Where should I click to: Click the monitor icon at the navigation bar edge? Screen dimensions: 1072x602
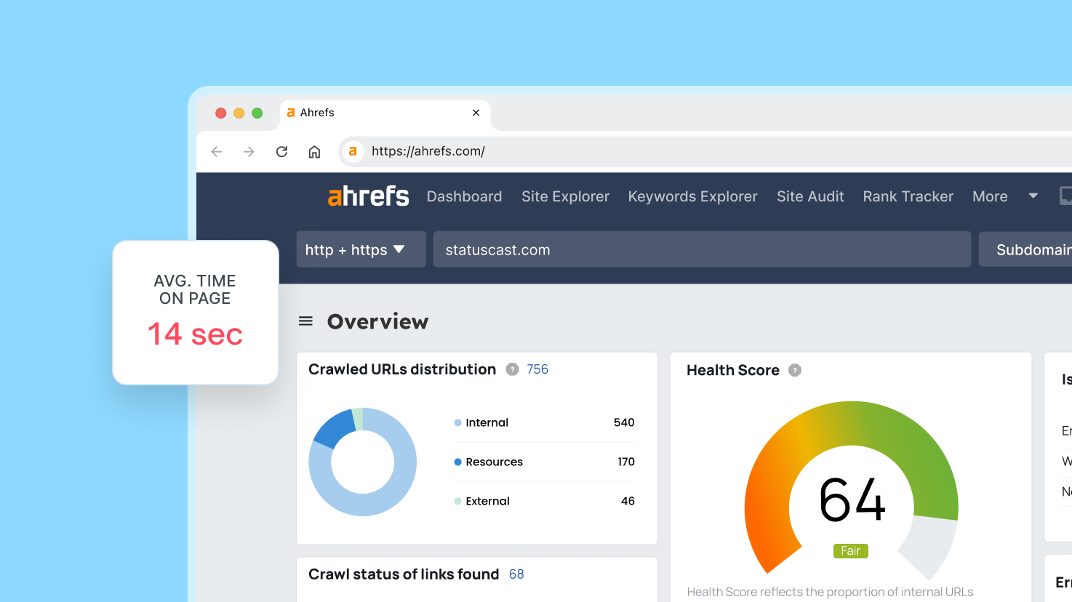pos(1066,196)
